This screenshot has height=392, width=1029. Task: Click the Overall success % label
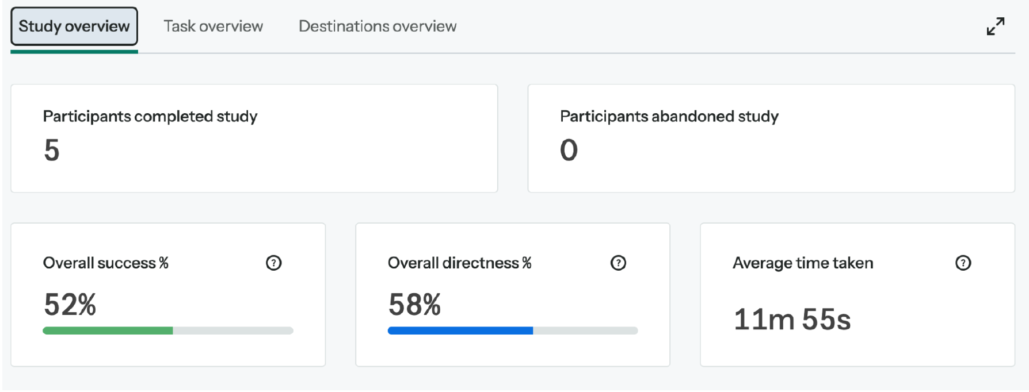point(106,263)
